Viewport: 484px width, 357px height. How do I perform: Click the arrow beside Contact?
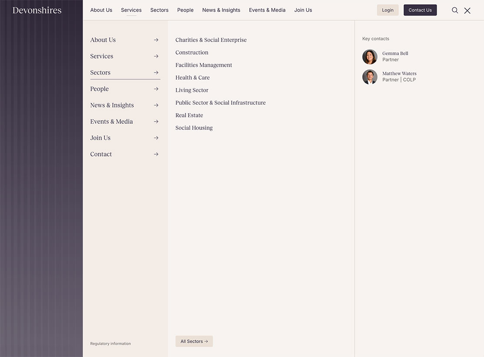[x=156, y=154]
